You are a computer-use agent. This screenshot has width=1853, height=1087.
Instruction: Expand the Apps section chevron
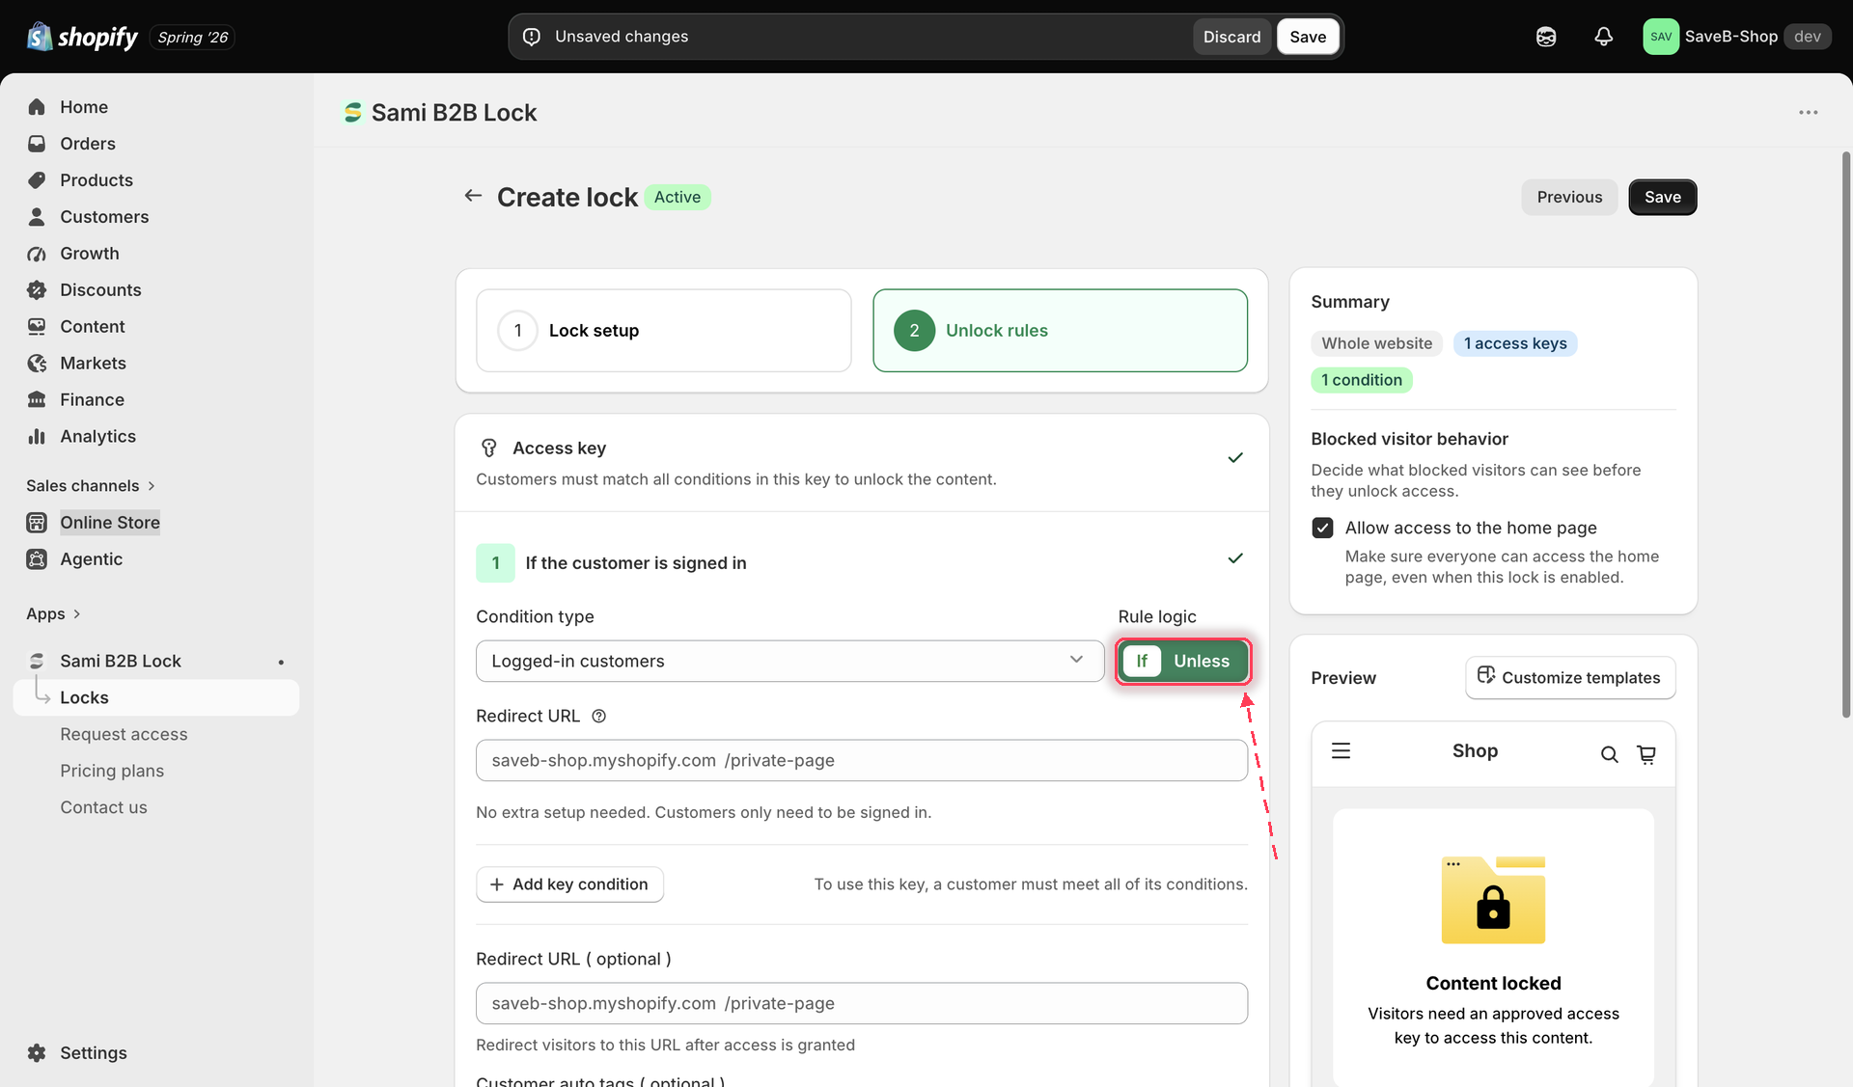(77, 614)
